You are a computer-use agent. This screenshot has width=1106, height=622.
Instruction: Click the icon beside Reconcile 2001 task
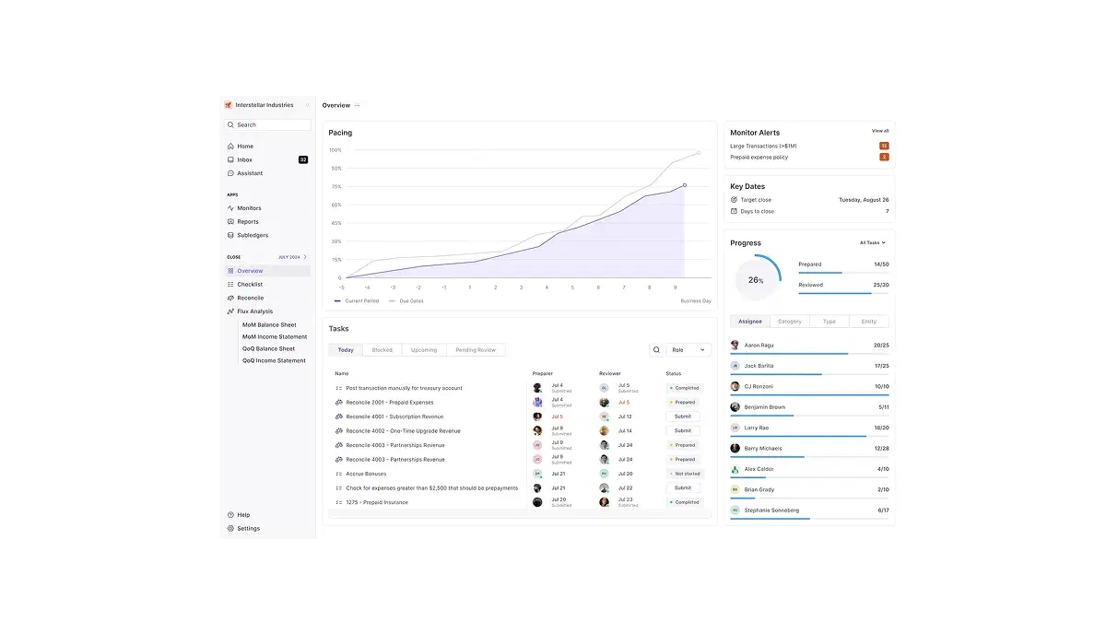[339, 403]
